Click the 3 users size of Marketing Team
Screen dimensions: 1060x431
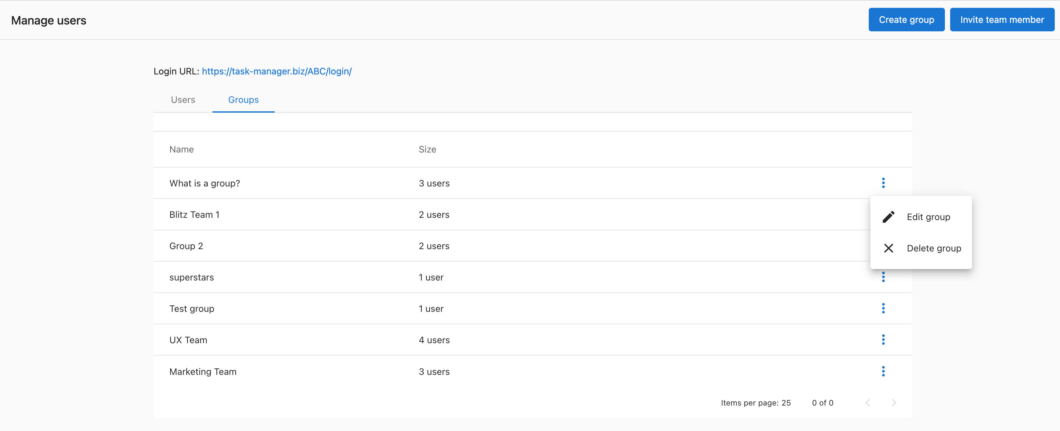[434, 372]
